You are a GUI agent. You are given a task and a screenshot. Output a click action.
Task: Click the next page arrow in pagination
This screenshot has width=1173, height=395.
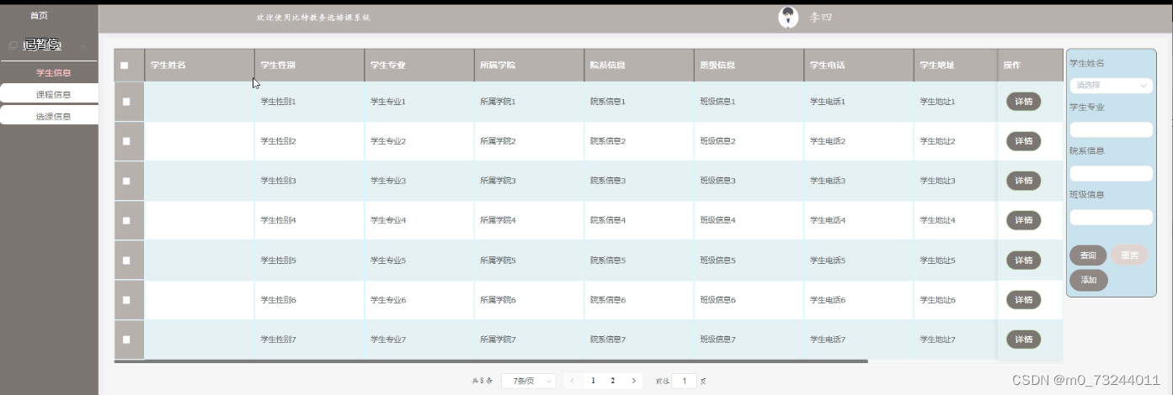pos(633,381)
